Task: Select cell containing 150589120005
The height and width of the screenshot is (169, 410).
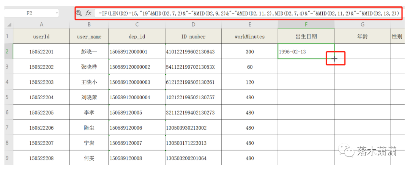Action: [137, 113]
